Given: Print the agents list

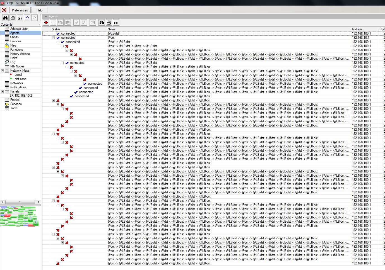Looking at the screenshot, I should (109, 23).
